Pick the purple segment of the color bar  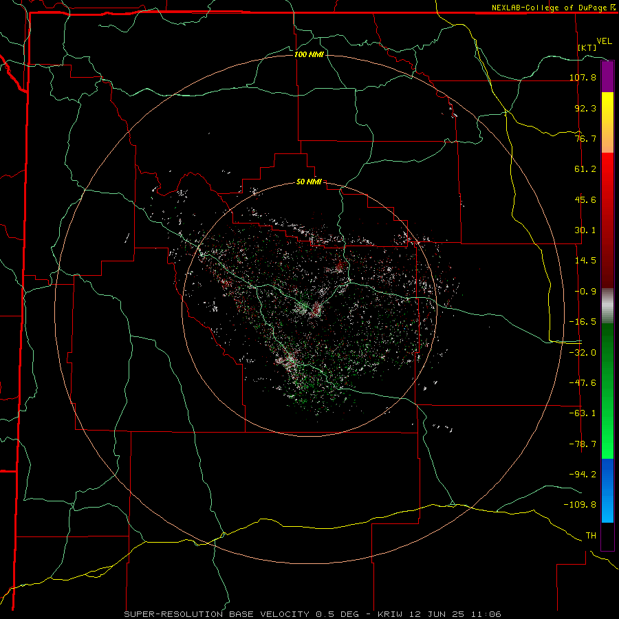pos(607,77)
